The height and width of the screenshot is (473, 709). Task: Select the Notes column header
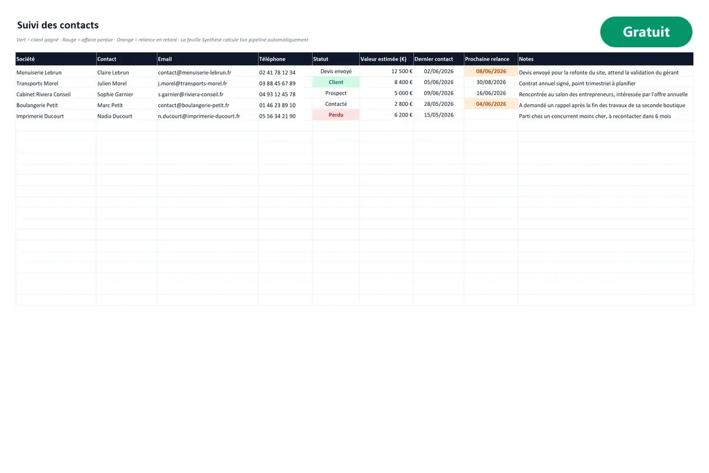(x=606, y=59)
